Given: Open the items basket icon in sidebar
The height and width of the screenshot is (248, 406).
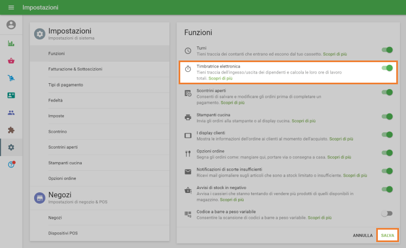Looking at the screenshot, I should (11, 61).
